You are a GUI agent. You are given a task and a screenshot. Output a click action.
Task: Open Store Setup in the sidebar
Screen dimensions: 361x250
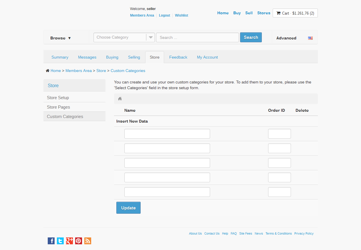click(58, 98)
